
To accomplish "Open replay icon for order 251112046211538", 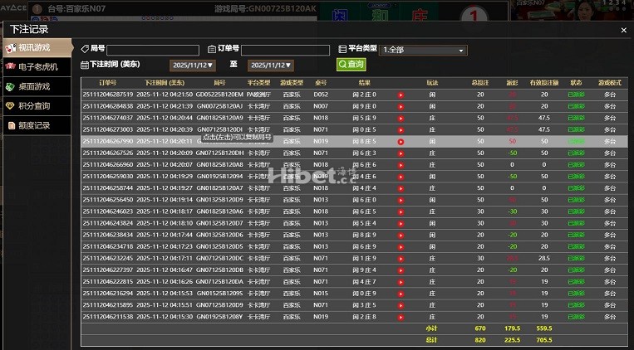I will pos(401,317).
